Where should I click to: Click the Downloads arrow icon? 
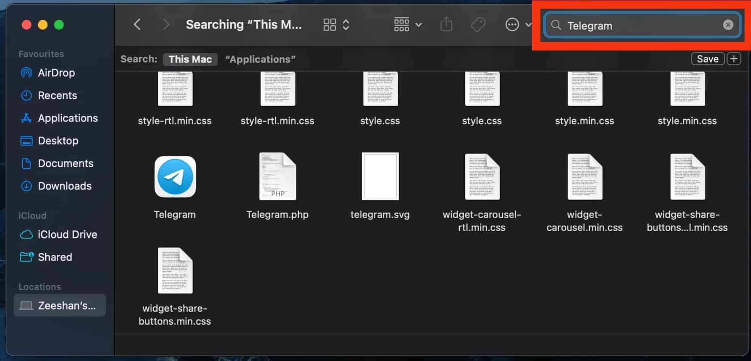coord(26,186)
